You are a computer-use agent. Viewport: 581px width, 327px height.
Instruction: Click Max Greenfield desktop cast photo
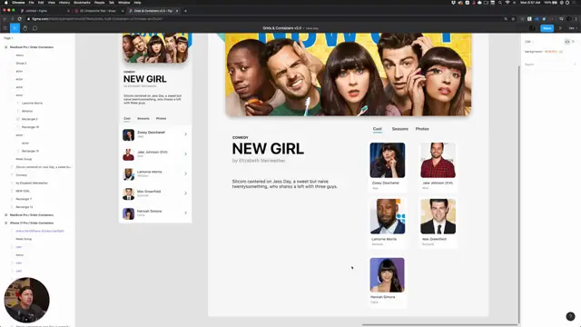pos(438,216)
